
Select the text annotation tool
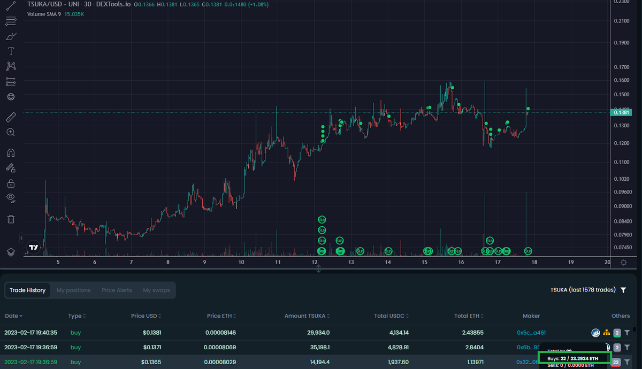[x=11, y=51]
